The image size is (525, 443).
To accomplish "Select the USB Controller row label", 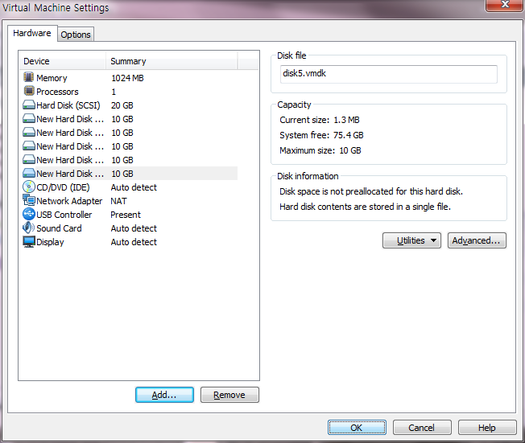I will (x=64, y=215).
